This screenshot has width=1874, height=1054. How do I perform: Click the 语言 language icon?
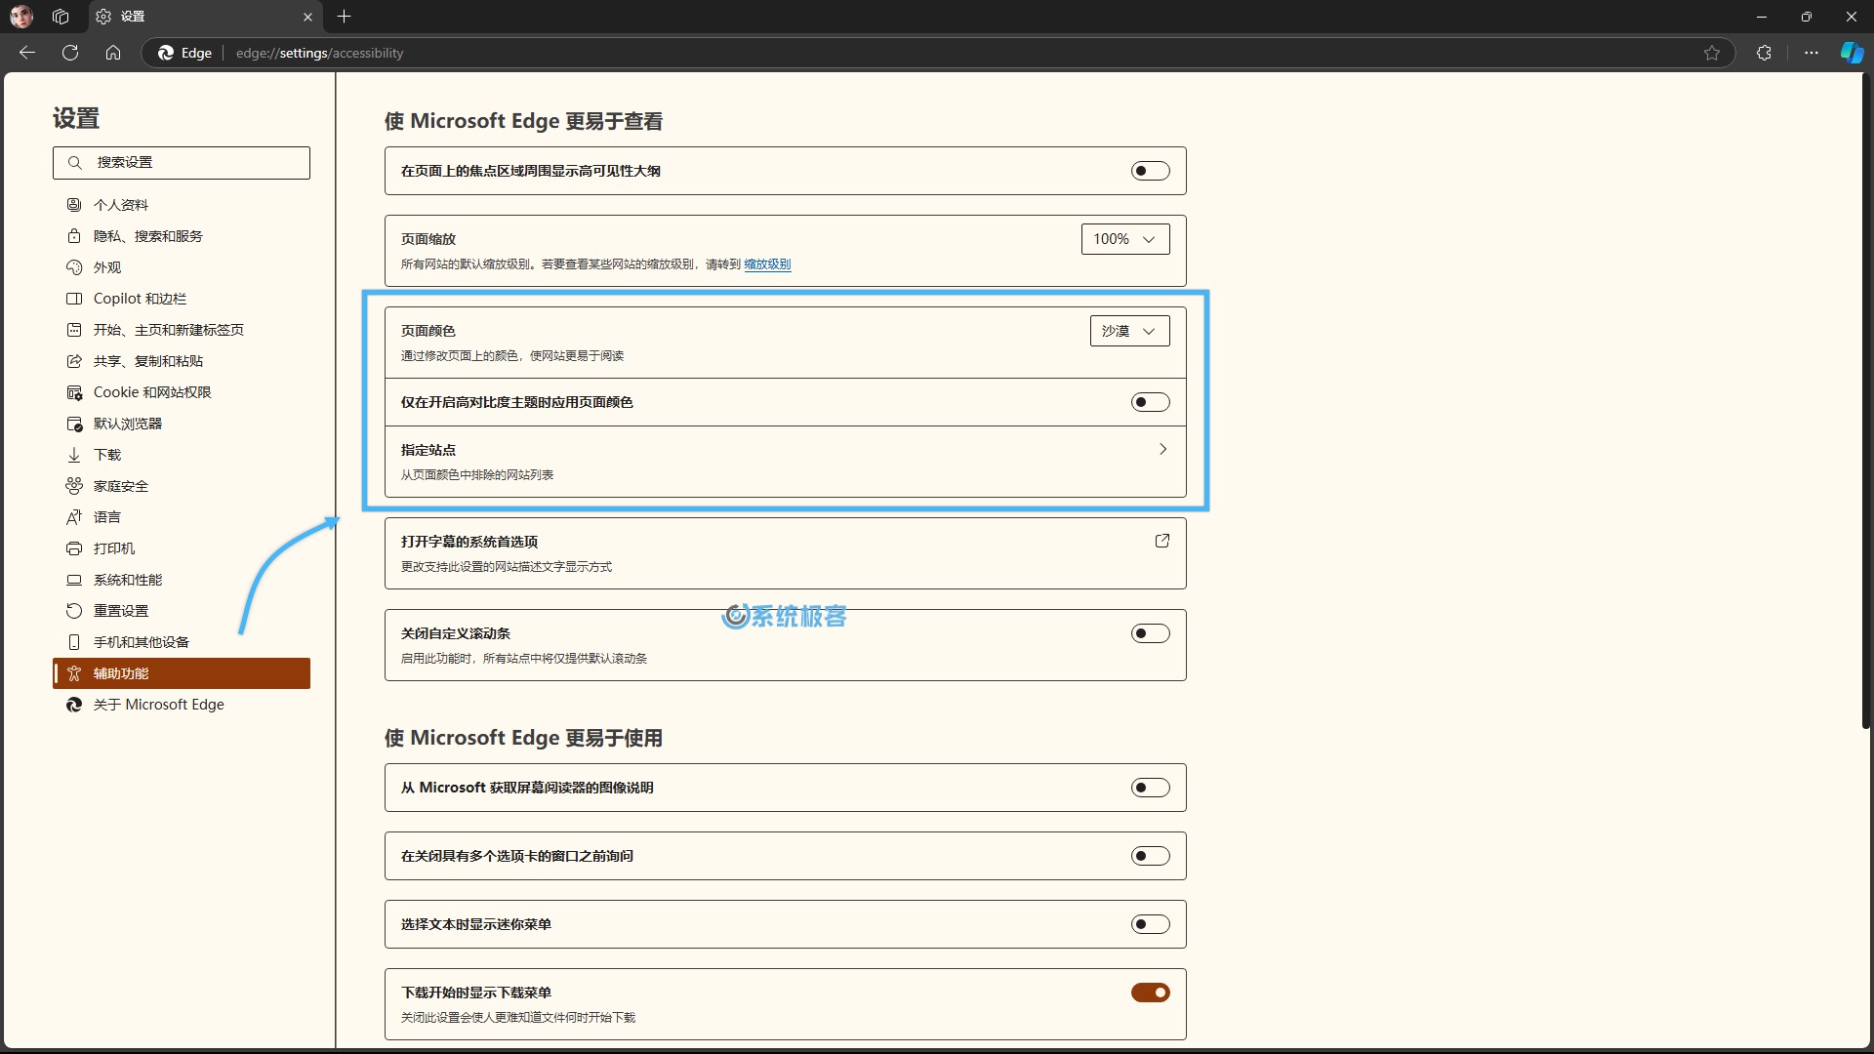74,517
